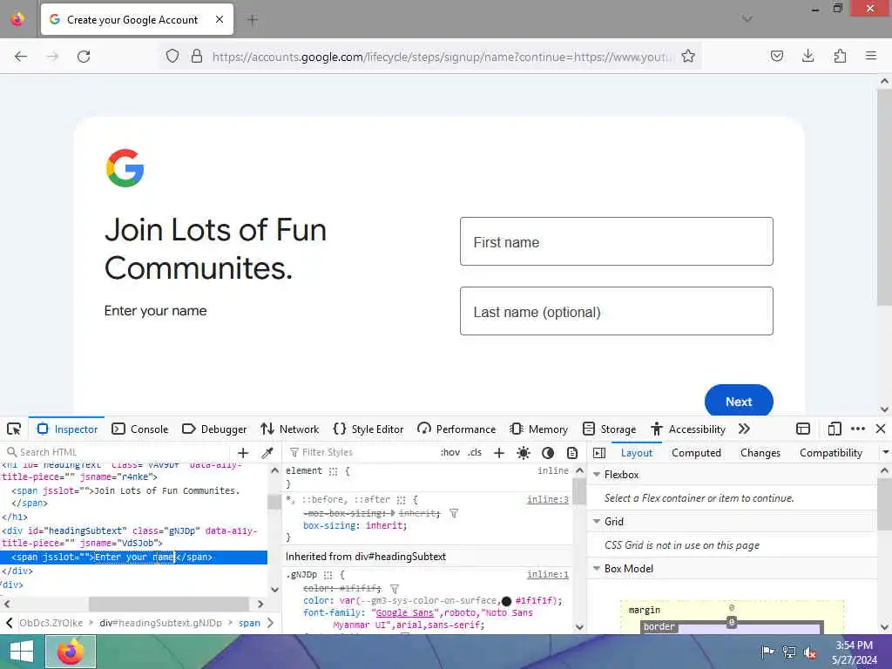Select iframe target frame icon

pos(802,429)
